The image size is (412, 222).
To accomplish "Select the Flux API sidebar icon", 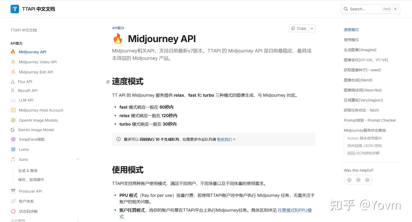I will click(13, 81).
